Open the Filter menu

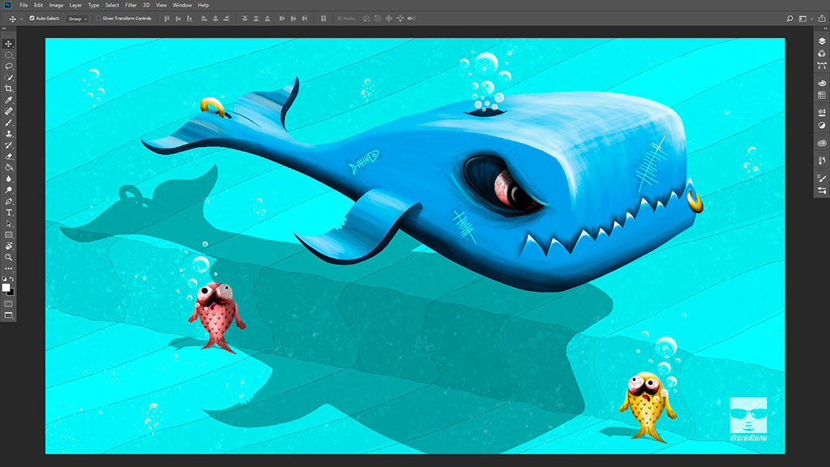click(130, 6)
